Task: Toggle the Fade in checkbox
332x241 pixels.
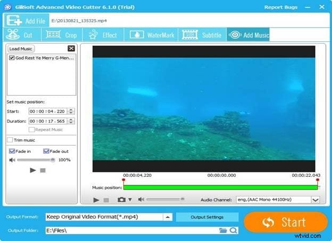Action: pyautogui.click(x=12, y=151)
